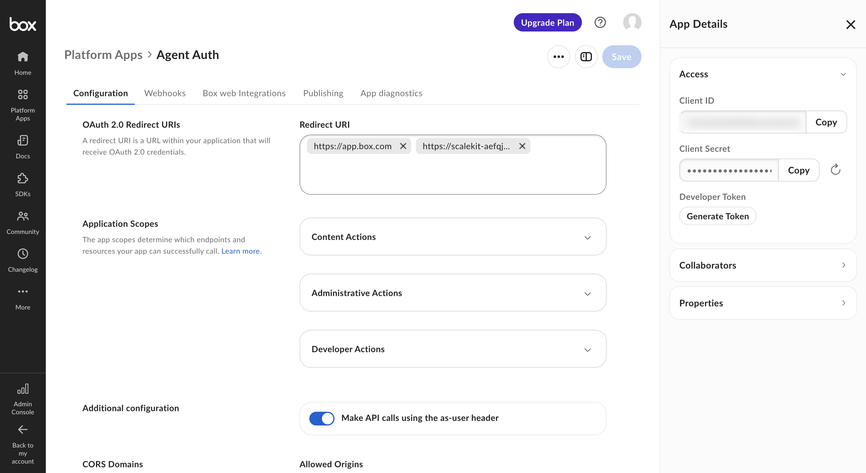Image resolution: width=866 pixels, height=473 pixels.
Task: Expand Developer Actions scopes
Action: tap(452, 349)
